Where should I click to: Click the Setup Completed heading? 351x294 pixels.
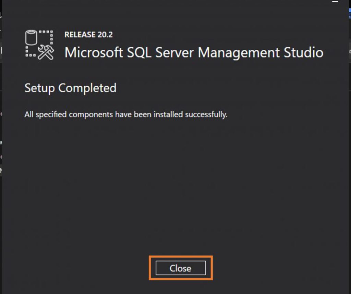pyautogui.click(x=70, y=88)
